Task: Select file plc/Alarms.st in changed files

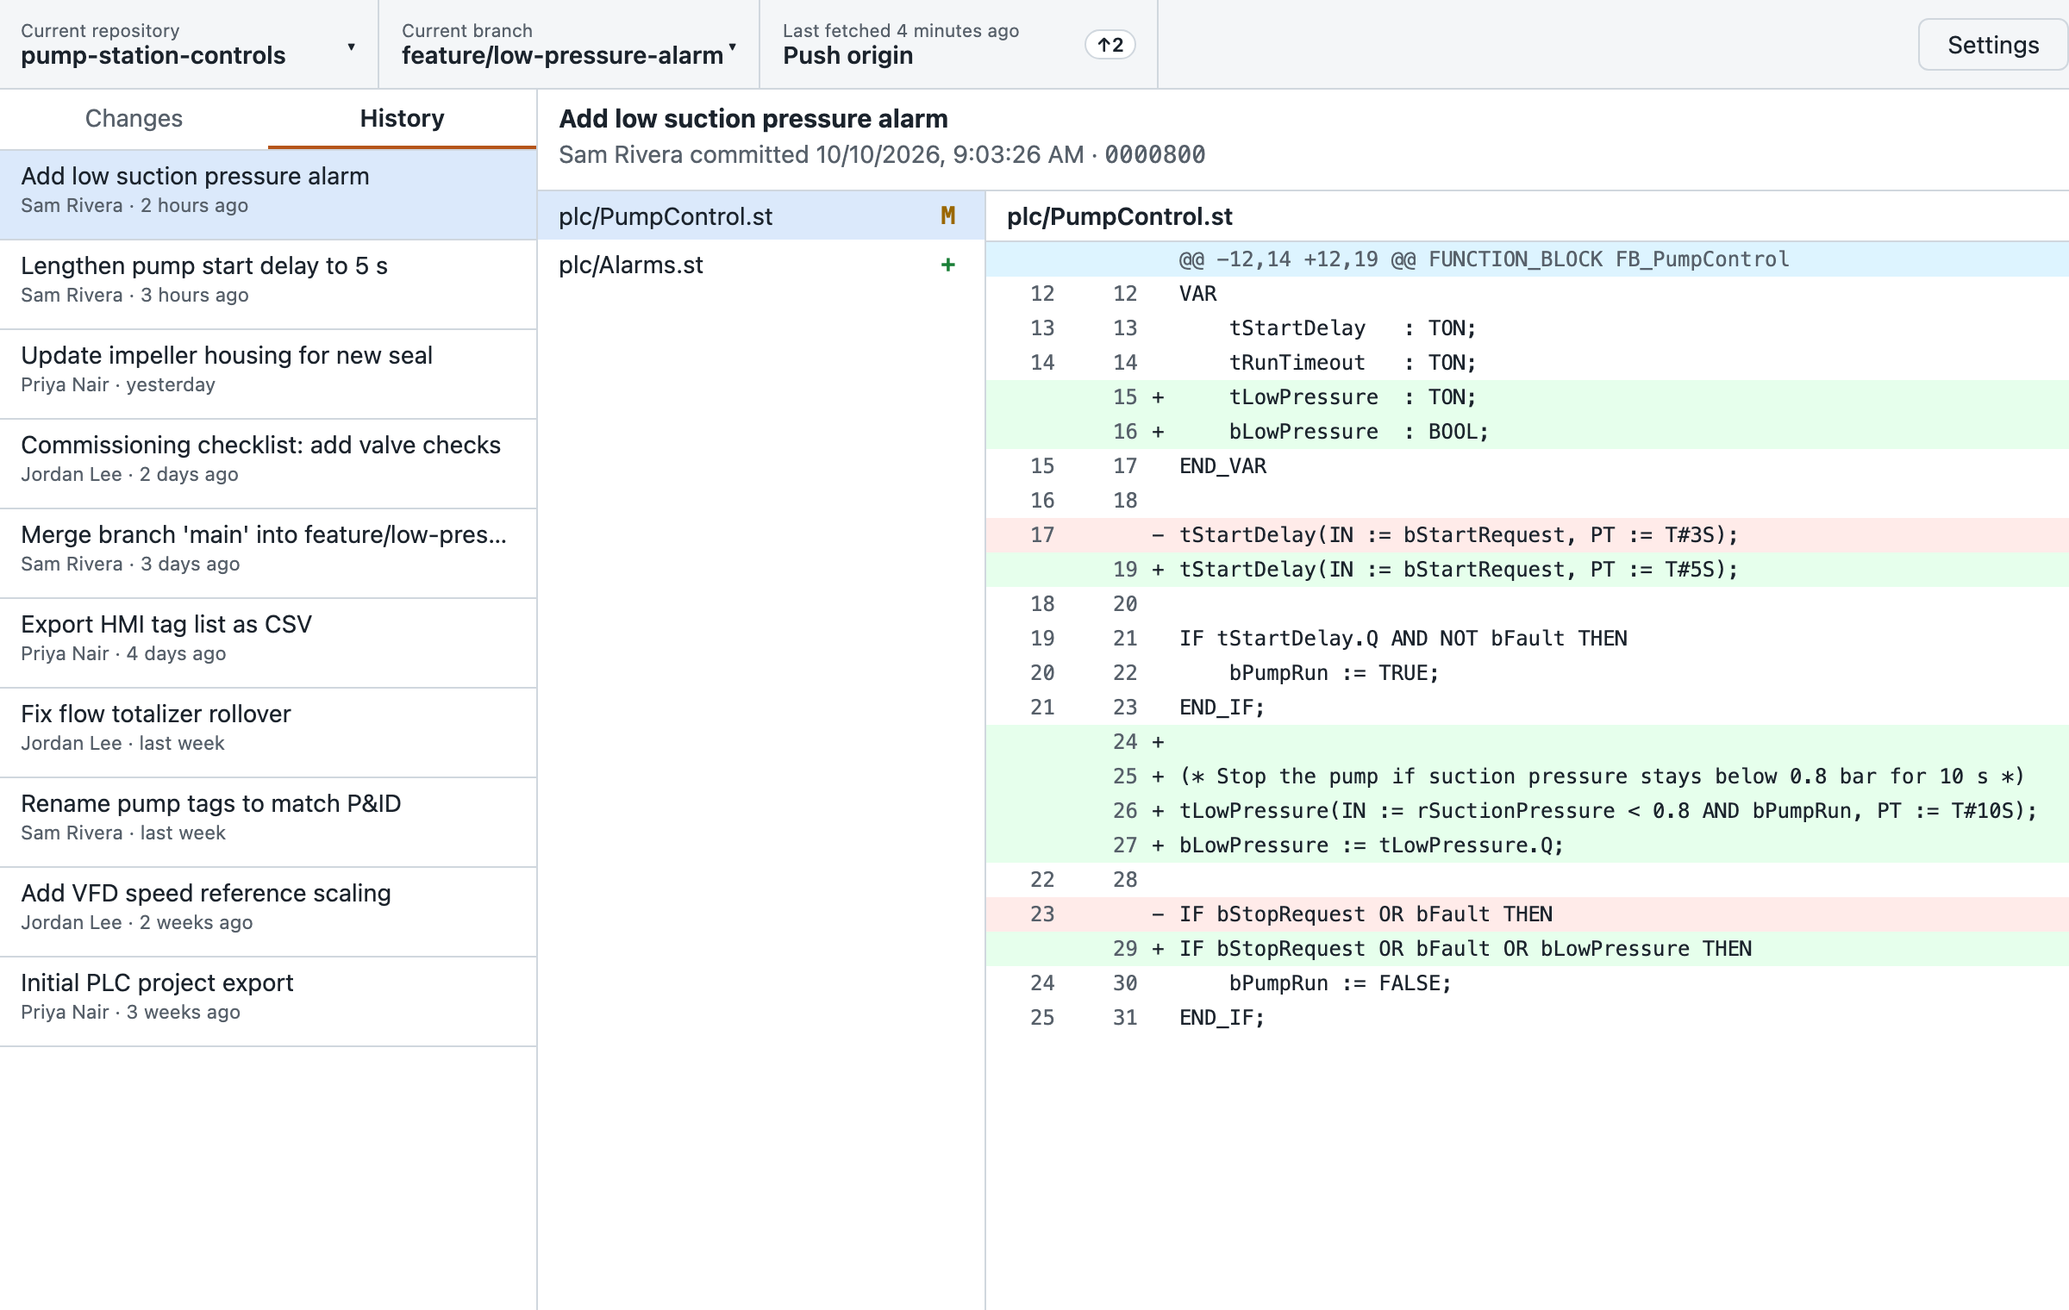Action: (x=760, y=265)
